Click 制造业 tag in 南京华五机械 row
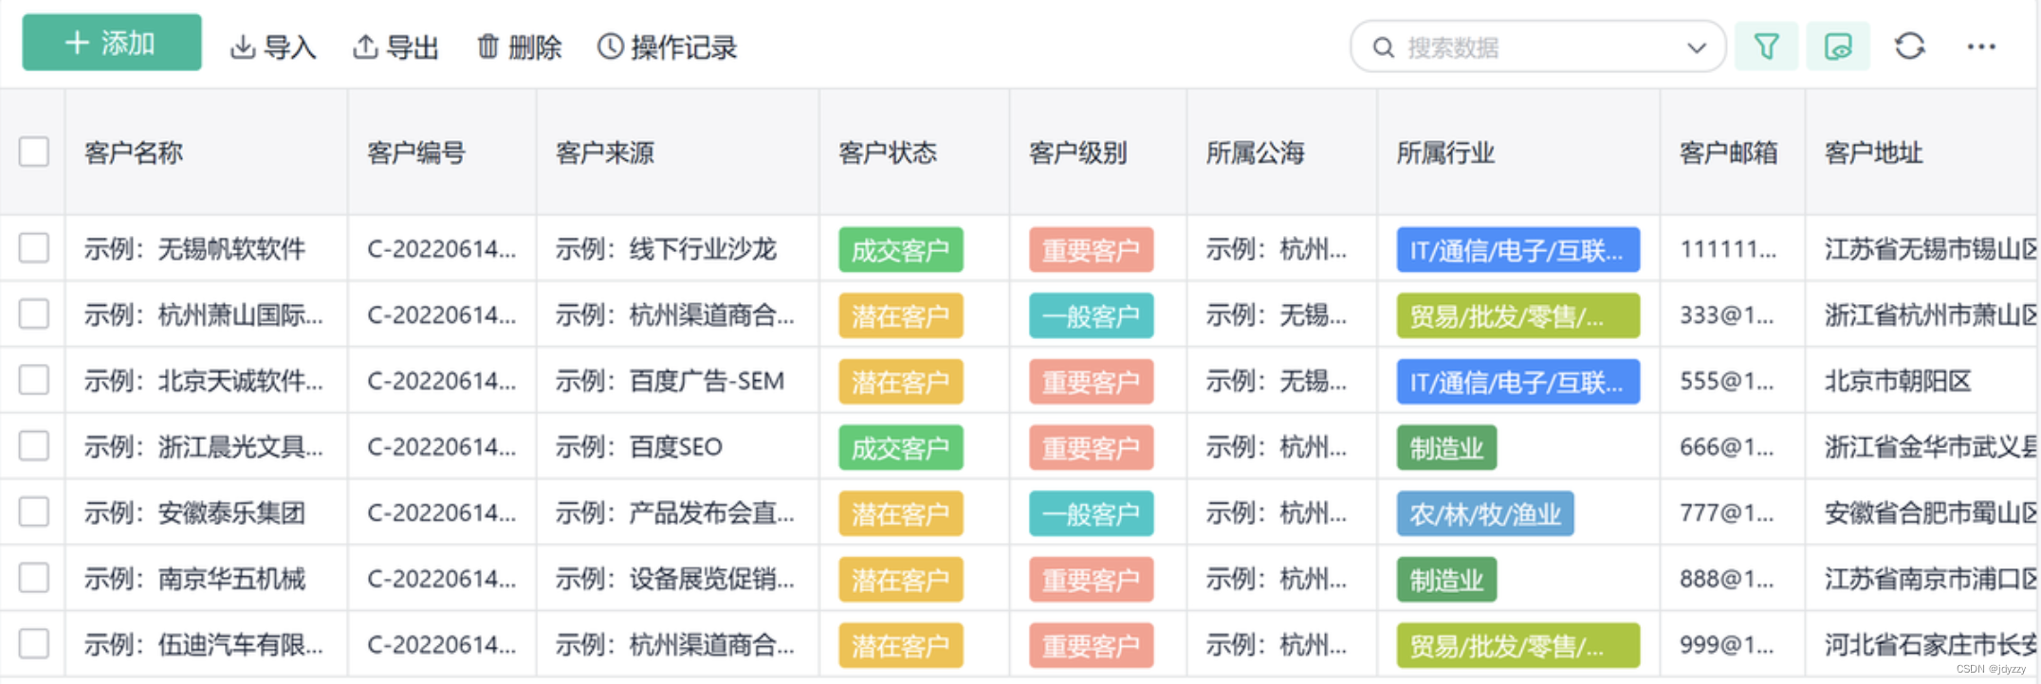Screen dimensions: 2041x684 coord(1446,580)
